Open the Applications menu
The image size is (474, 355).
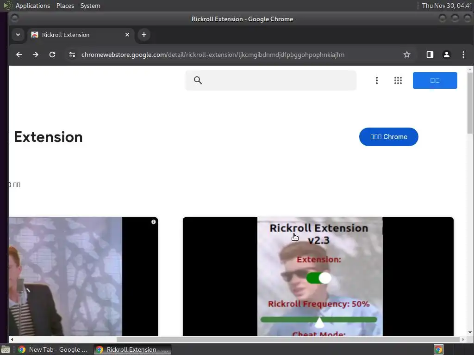[x=33, y=6]
